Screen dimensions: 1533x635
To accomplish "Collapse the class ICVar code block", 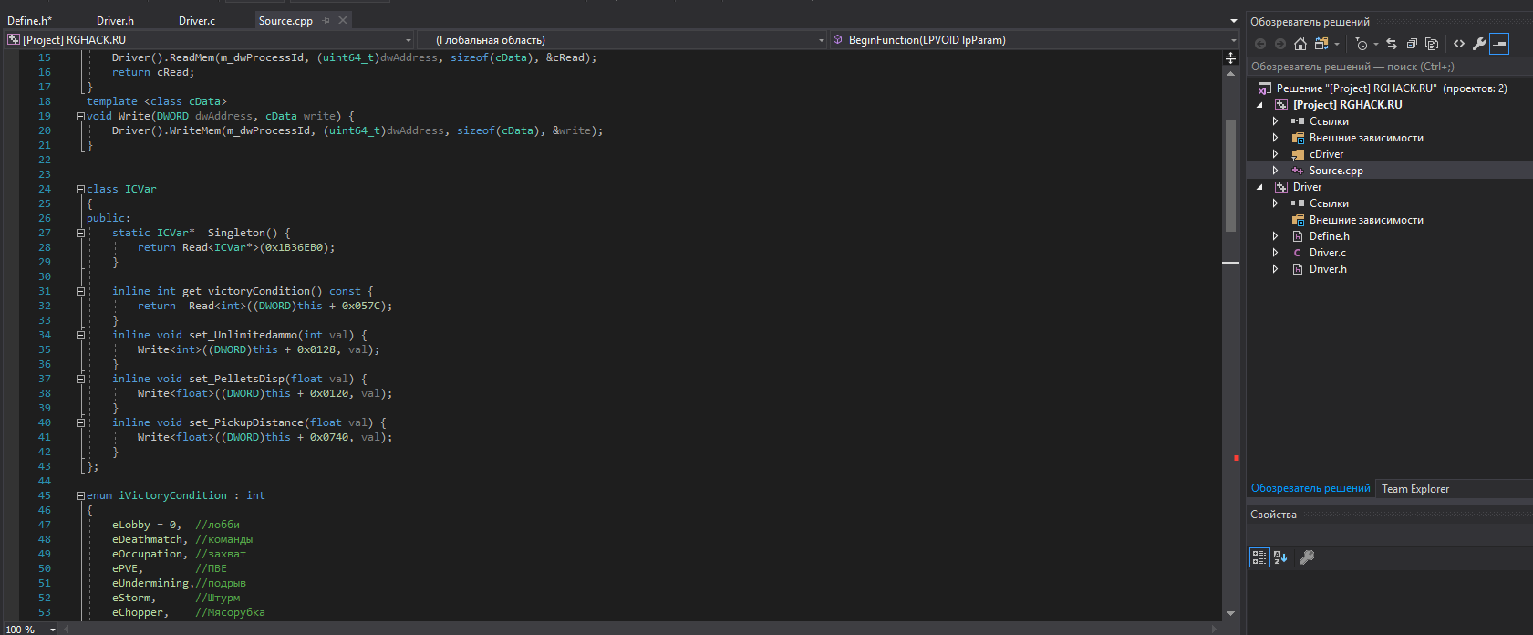I will 80,189.
